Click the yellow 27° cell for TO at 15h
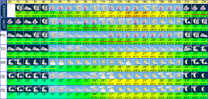 click(x=137, y=54)
